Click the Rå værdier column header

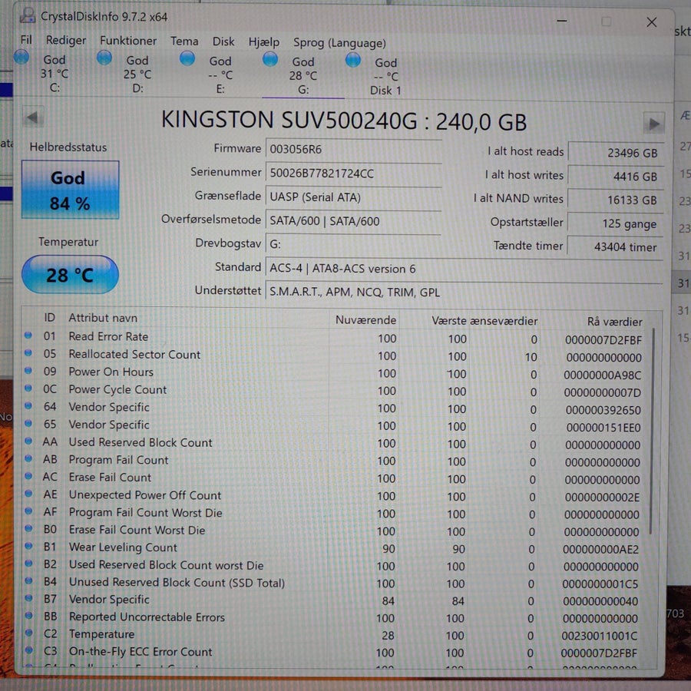(x=614, y=321)
